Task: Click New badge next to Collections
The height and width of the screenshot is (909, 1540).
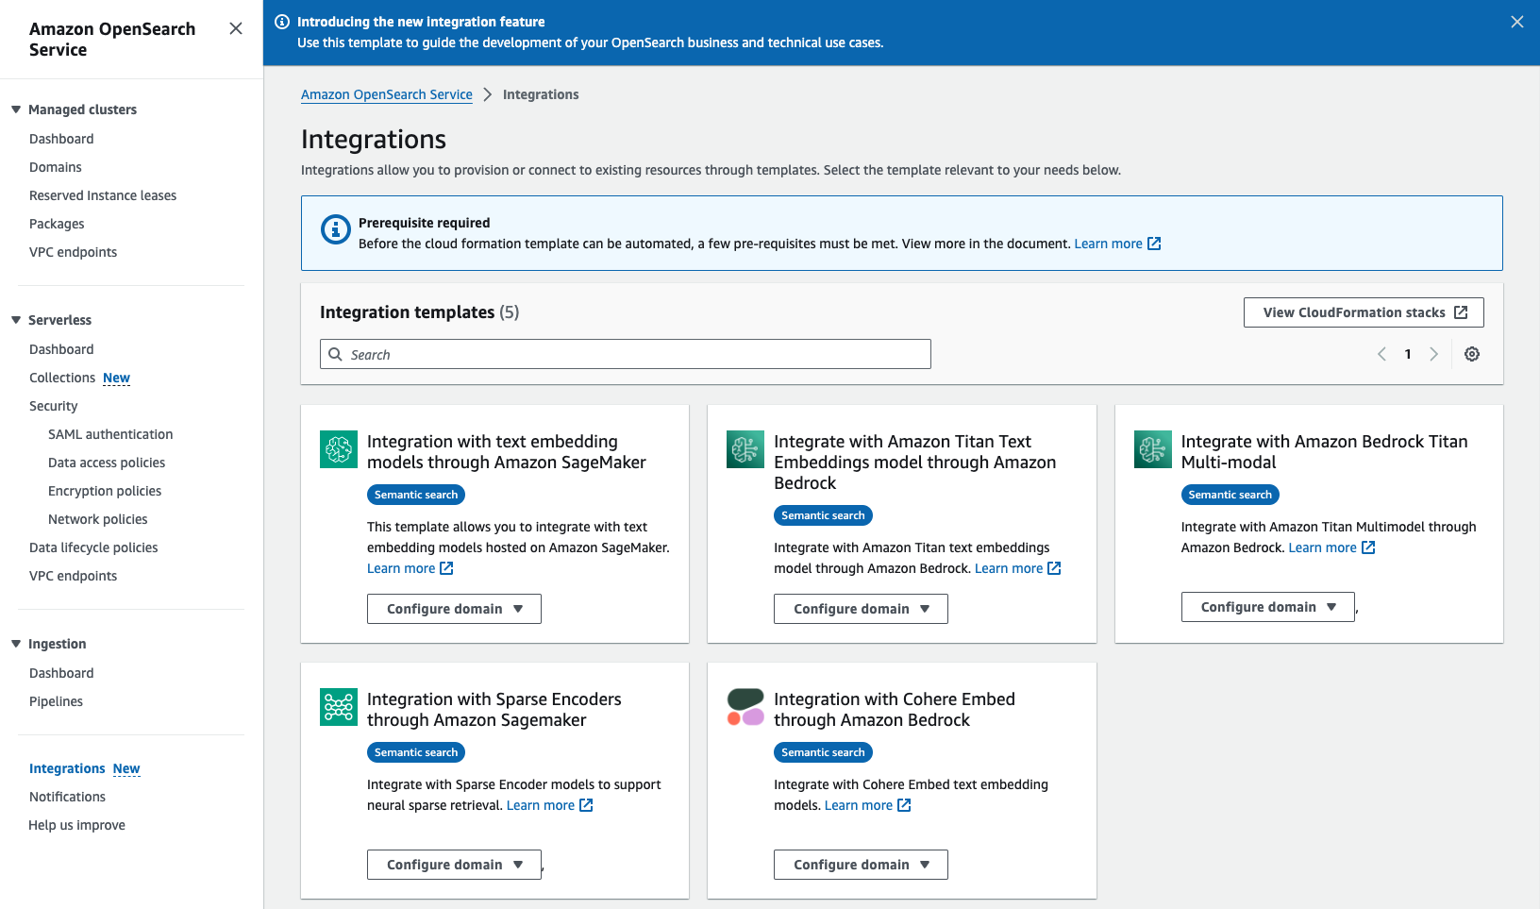Action: pos(117,378)
